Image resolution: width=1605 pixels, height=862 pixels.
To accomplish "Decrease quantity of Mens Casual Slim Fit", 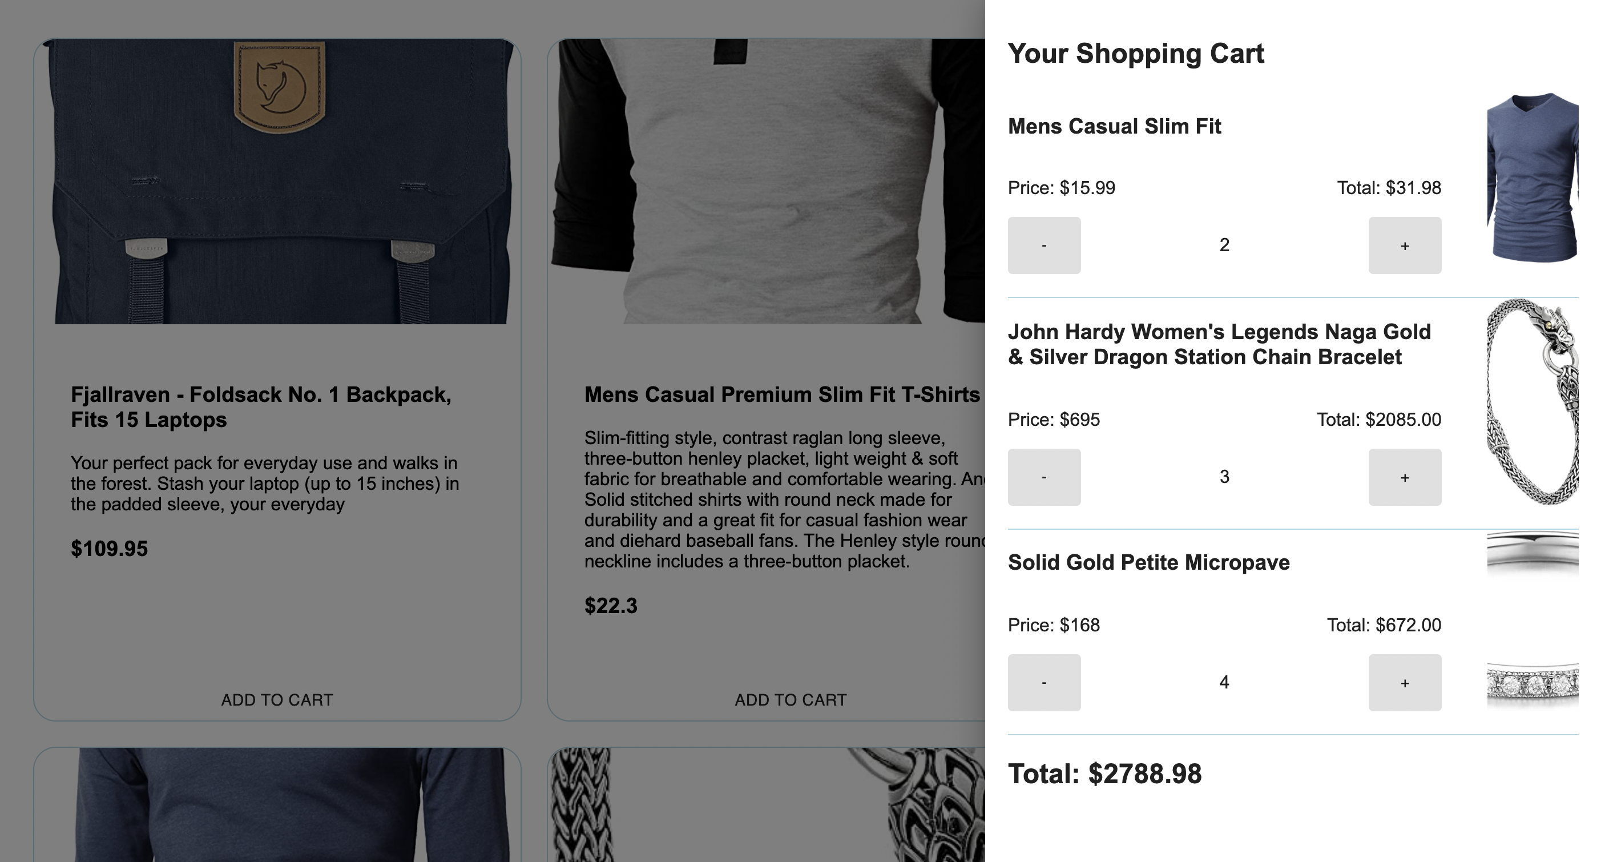I will [1045, 245].
